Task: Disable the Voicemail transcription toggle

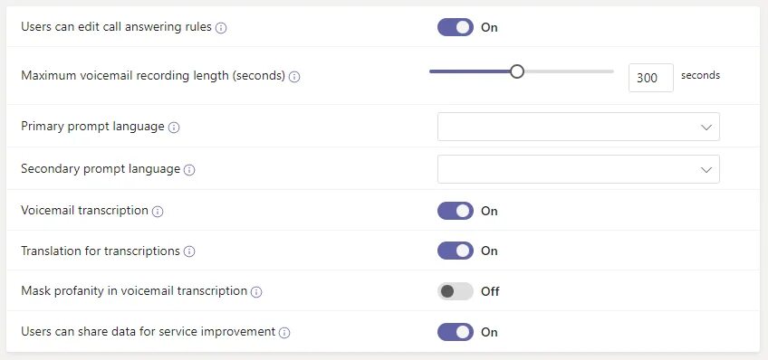Action: pyautogui.click(x=456, y=211)
